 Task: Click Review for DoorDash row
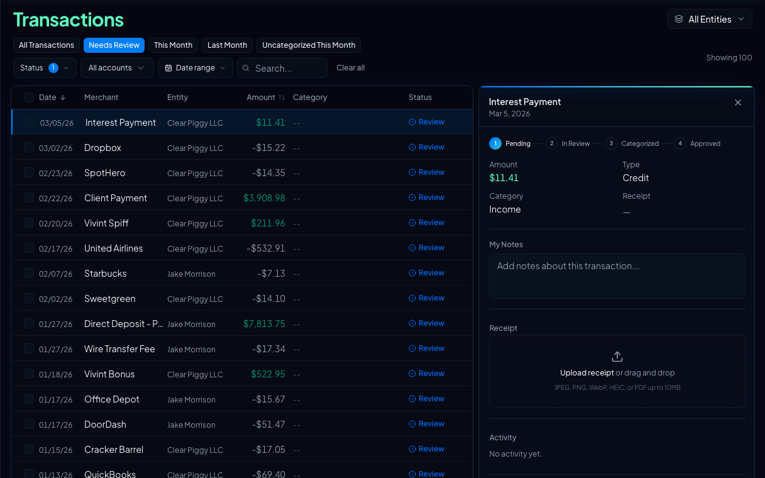pyautogui.click(x=427, y=424)
